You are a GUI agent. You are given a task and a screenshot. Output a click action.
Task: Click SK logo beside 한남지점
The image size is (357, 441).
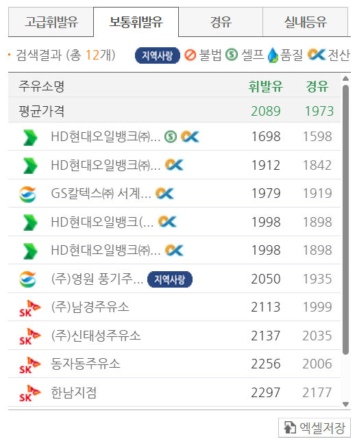(30, 393)
